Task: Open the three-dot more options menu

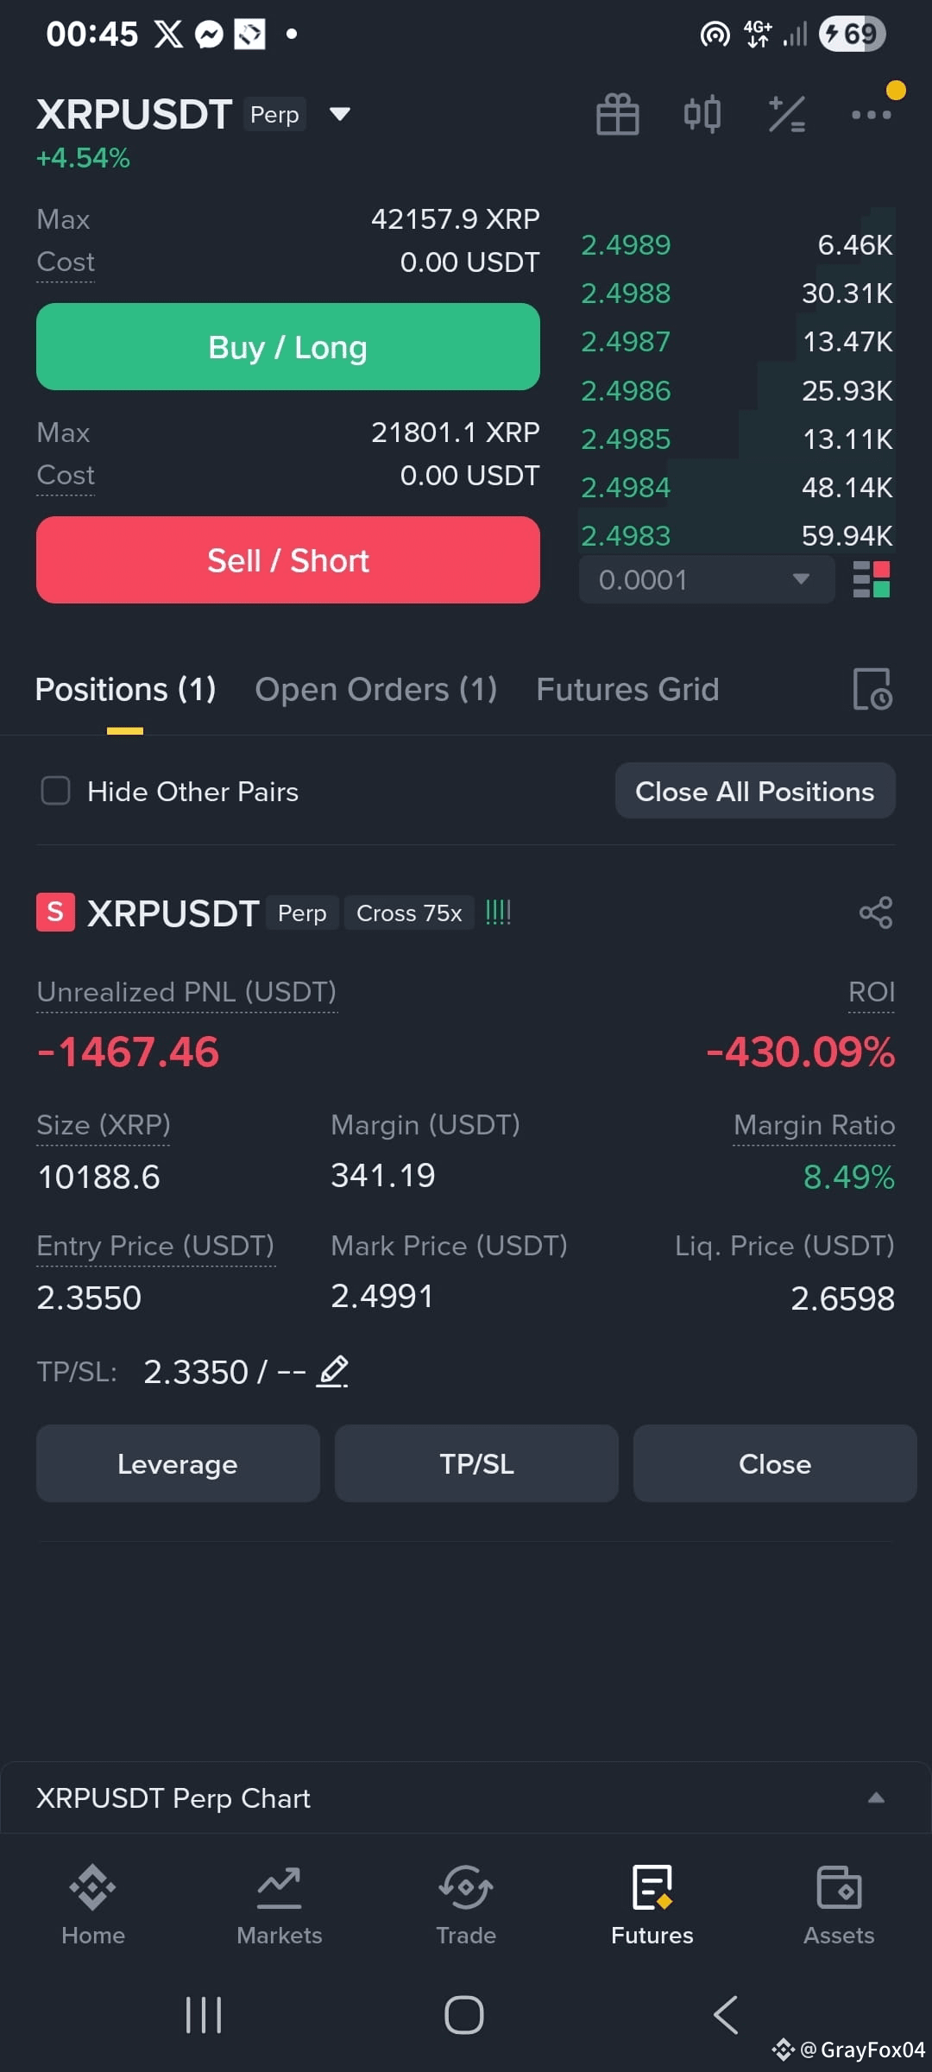Action: [x=871, y=114]
